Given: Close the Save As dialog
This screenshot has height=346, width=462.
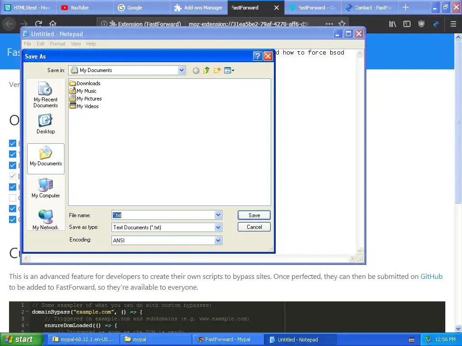Looking at the screenshot, I should pyautogui.click(x=268, y=56).
